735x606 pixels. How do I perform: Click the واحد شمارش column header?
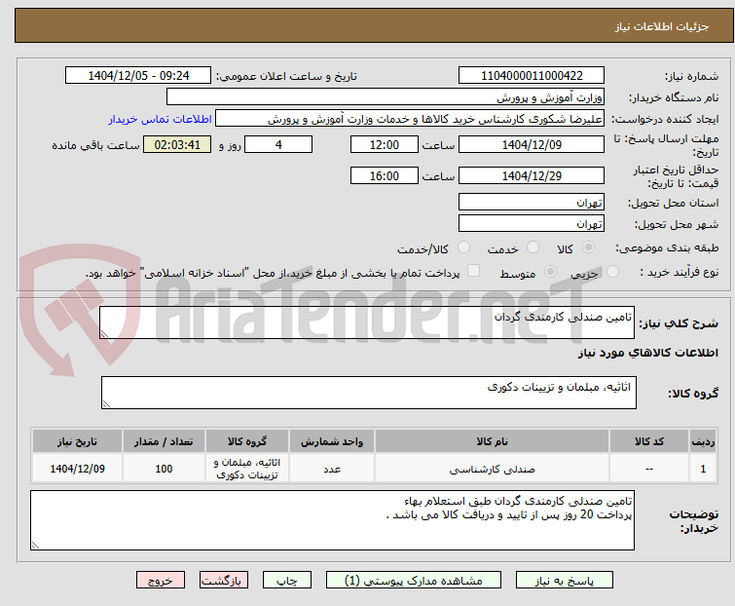pyautogui.click(x=332, y=441)
